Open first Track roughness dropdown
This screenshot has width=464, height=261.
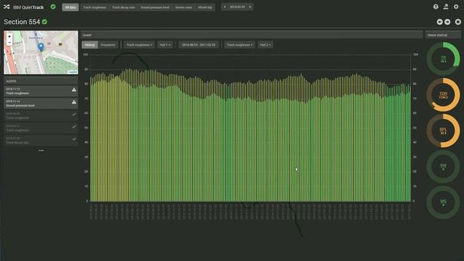click(139, 45)
